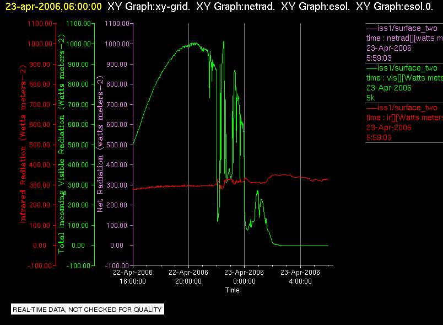Viewport: 443px width, 325px height.
Task: Click the 'XY Graph:esol.' title text
Action: pyautogui.click(x=315, y=7)
